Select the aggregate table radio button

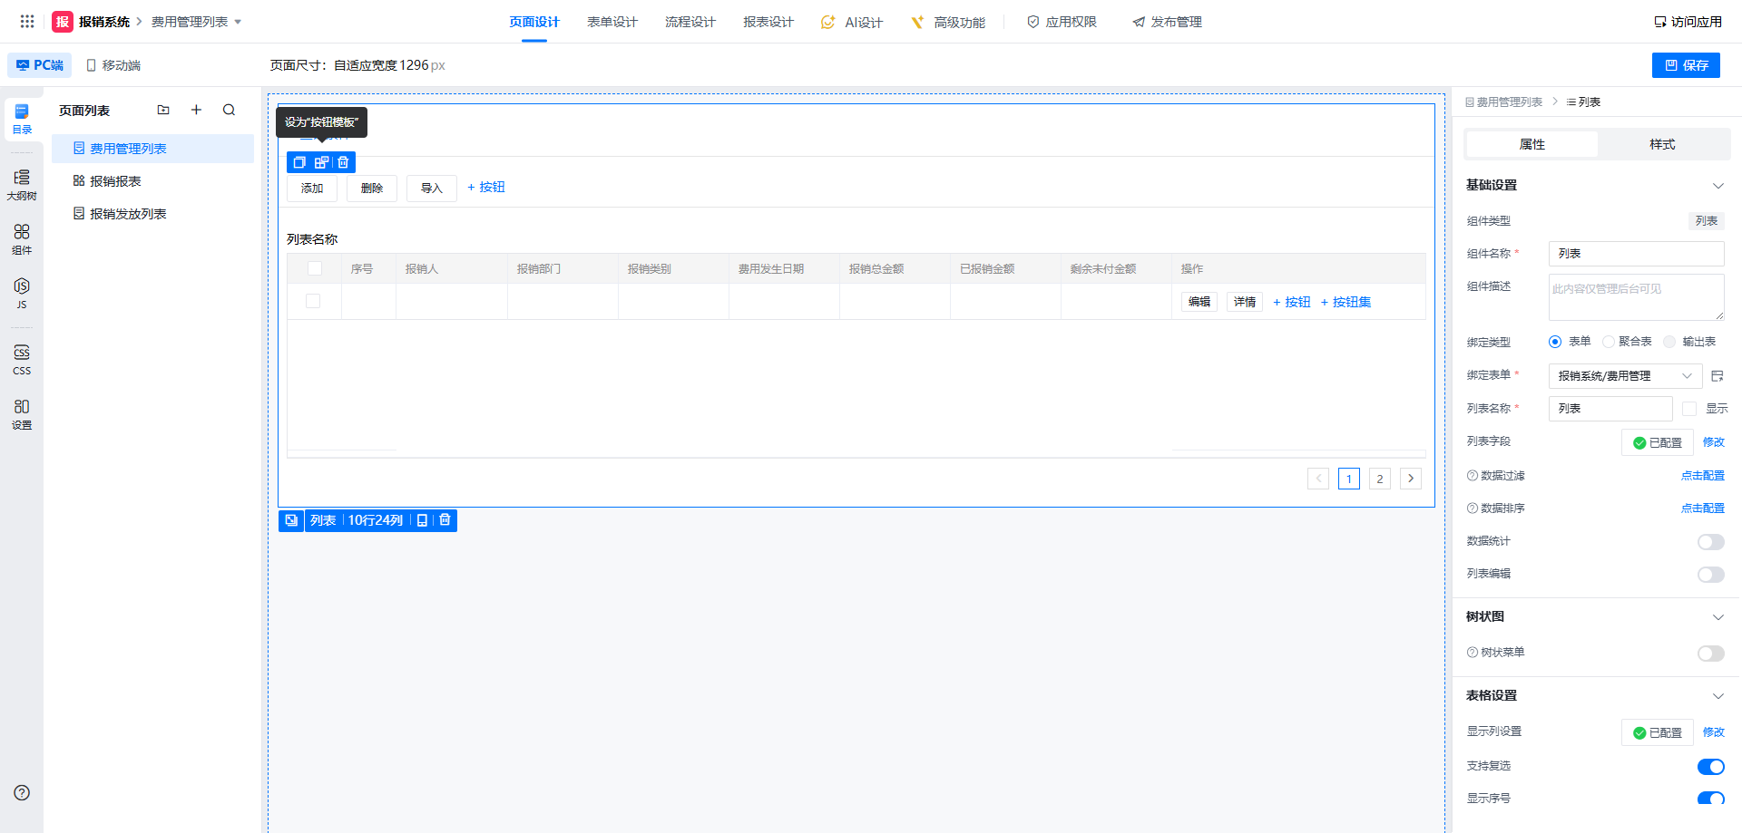click(x=1609, y=342)
